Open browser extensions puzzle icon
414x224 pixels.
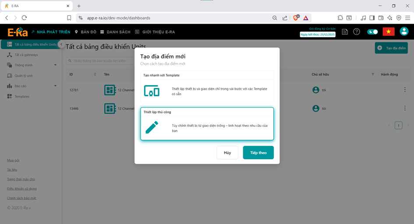point(340,18)
